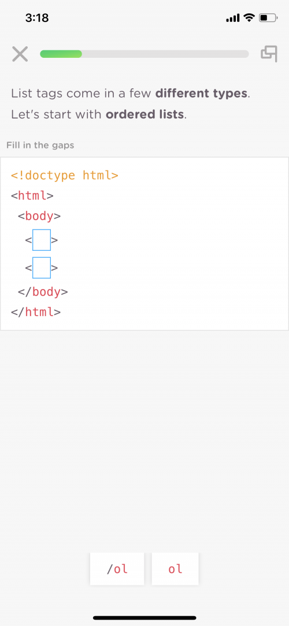
Task: Tap the Fill in the gaps label
Action: pos(40,145)
